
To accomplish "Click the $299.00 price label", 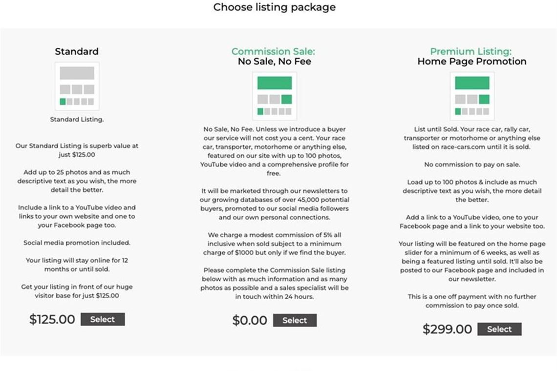I will click(x=447, y=329).
